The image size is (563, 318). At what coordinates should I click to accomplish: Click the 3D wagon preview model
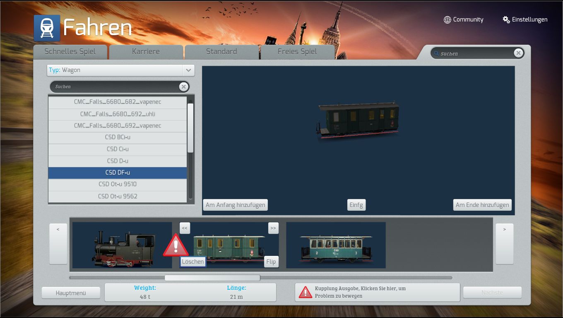(x=358, y=120)
